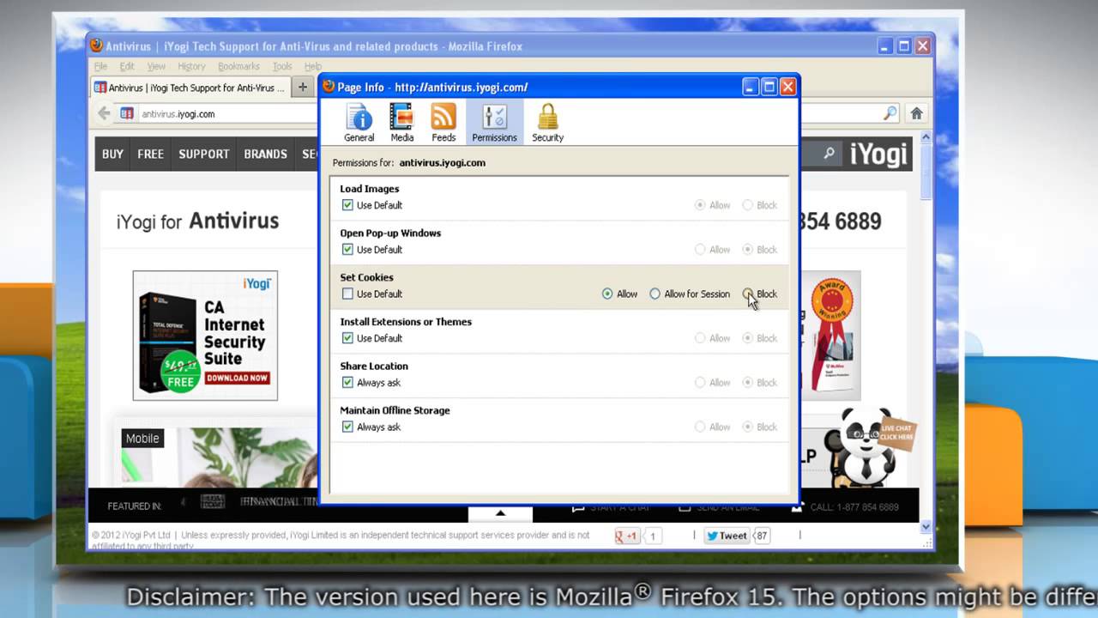Screen dimensions: 1098x618
Task: Select Allow for Set Cookies
Action: (x=607, y=294)
